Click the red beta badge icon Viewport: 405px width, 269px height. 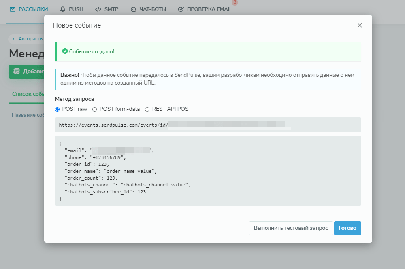tap(234, 2)
